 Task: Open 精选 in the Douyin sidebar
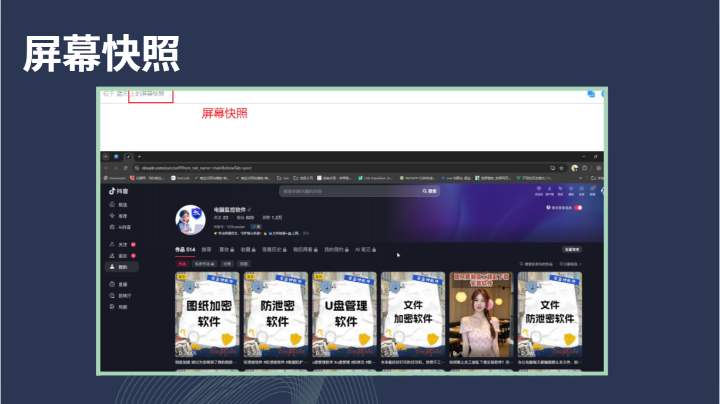tap(118, 205)
